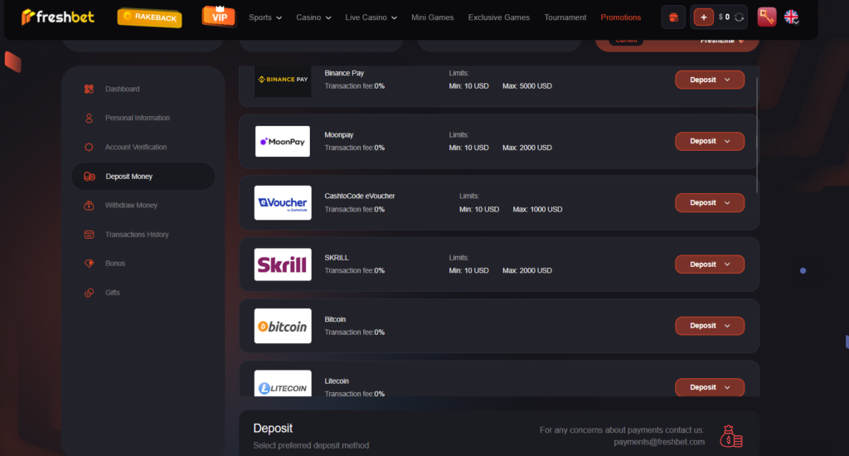Expand Deposit for Binance Pay
Image resolution: width=849 pixels, height=456 pixels.
click(x=710, y=80)
